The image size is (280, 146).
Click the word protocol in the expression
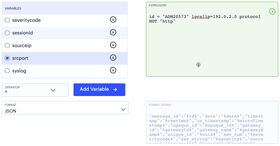click(x=250, y=17)
